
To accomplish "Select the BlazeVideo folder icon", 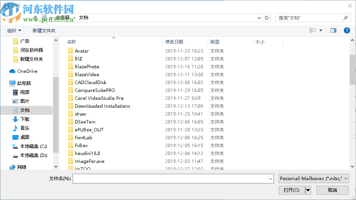I will pyautogui.click(x=71, y=75).
